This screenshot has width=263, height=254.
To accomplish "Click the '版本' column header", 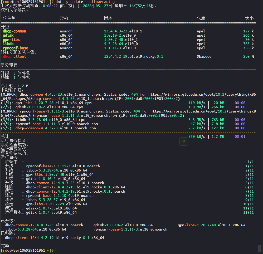I will (x=108, y=18).
